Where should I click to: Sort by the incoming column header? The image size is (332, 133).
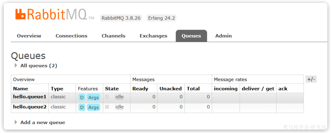pos(225,89)
